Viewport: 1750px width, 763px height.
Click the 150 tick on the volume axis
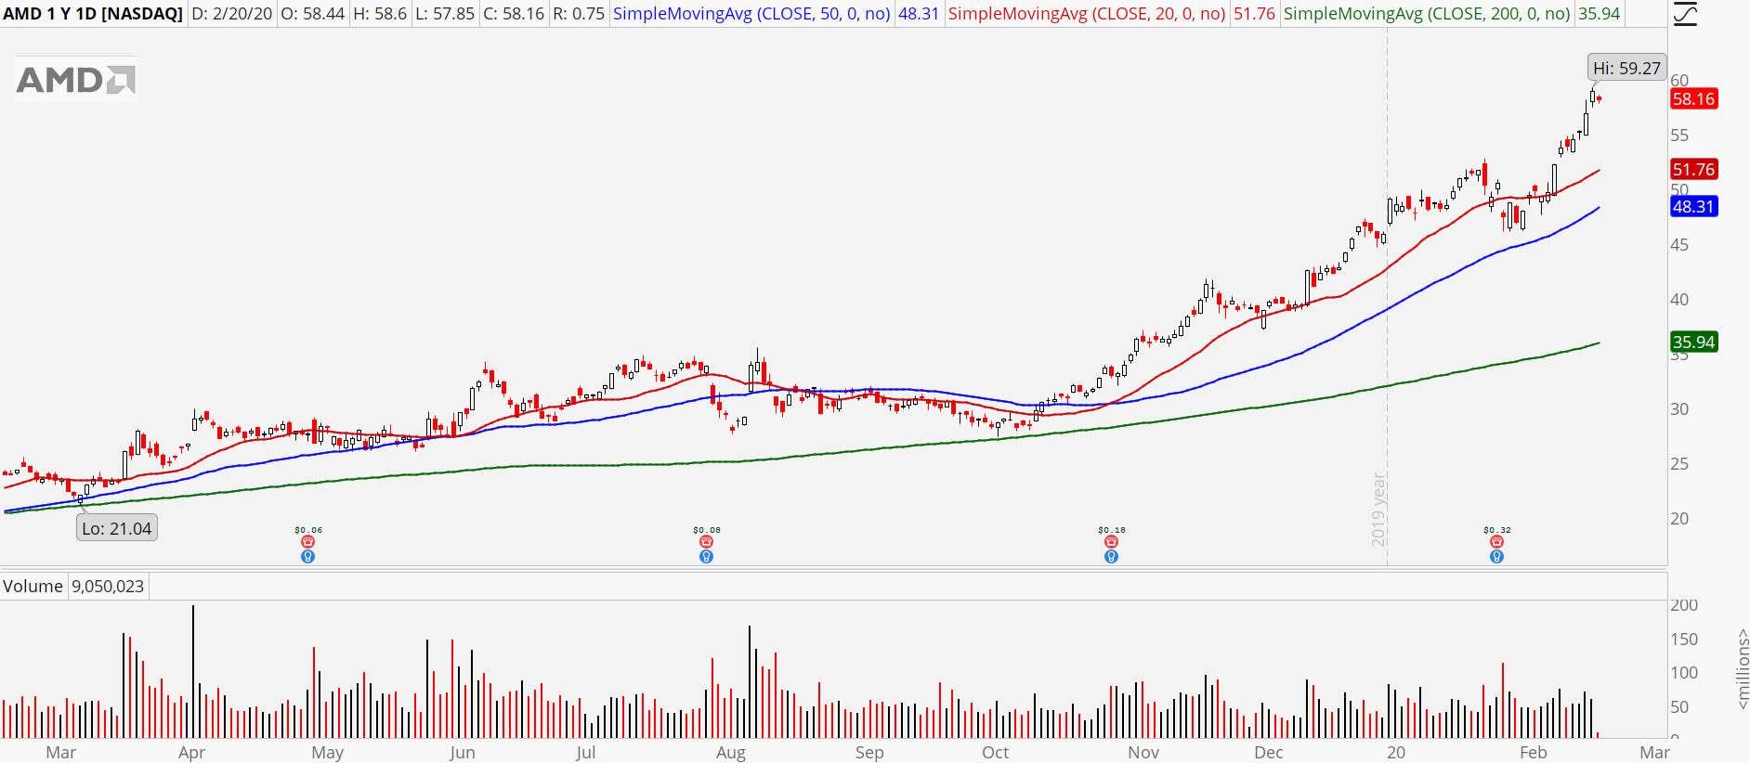click(x=1684, y=640)
